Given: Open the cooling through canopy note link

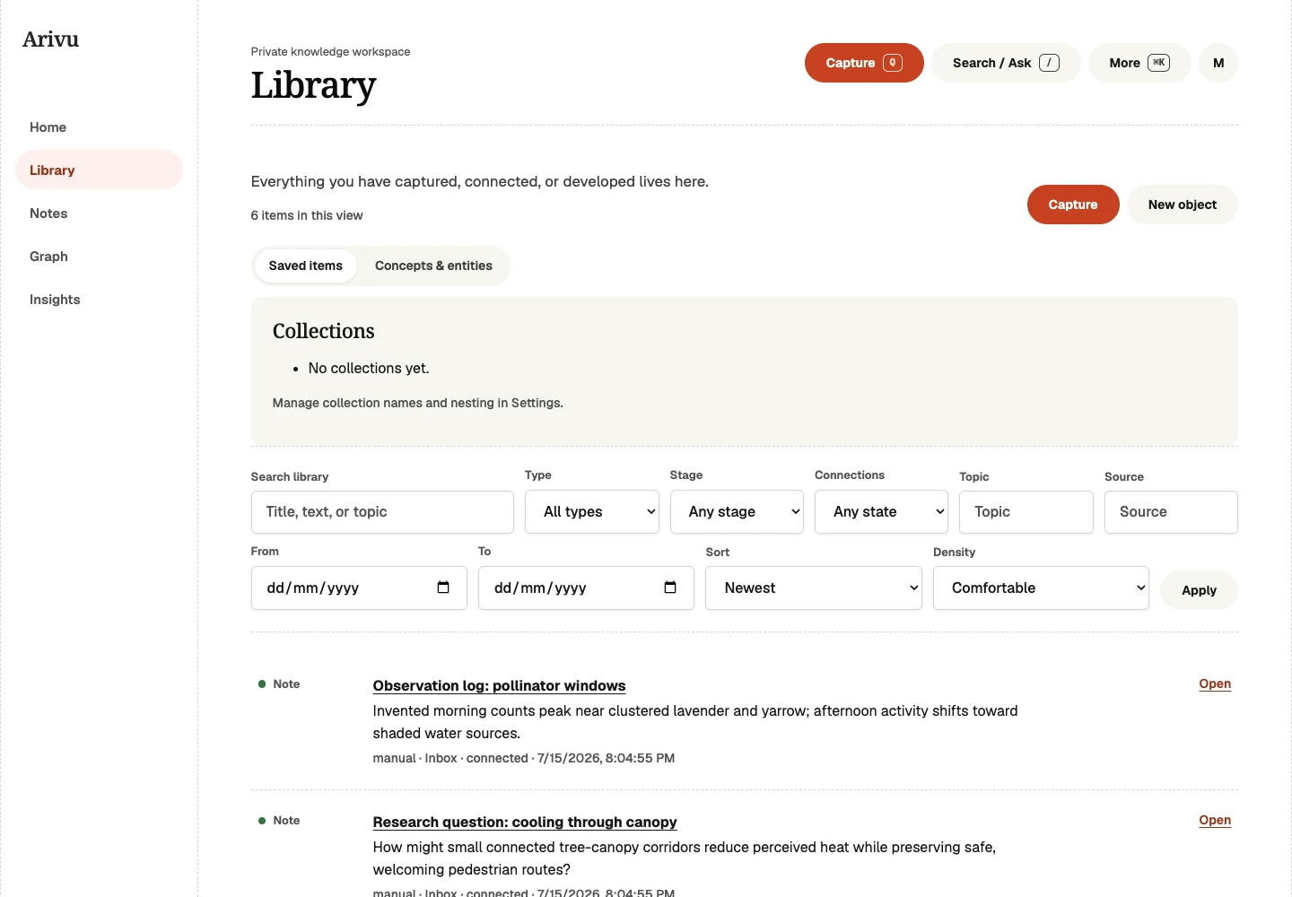Looking at the screenshot, I should [1215, 820].
